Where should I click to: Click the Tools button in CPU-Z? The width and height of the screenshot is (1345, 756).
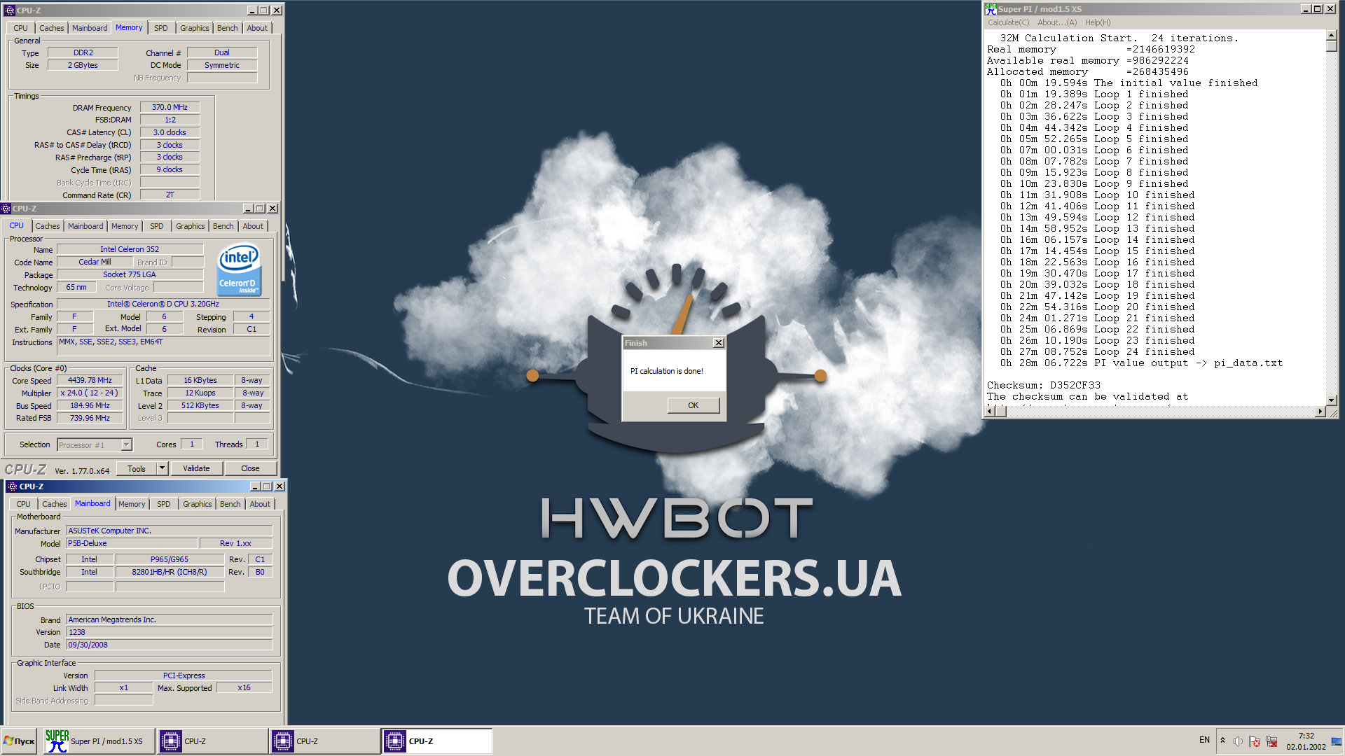click(x=137, y=468)
